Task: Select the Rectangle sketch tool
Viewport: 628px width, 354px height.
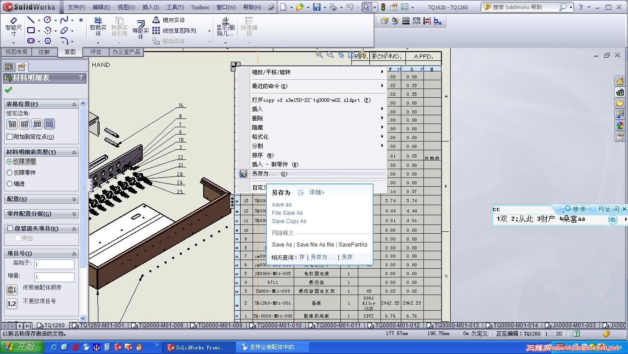Action: pos(31,30)
